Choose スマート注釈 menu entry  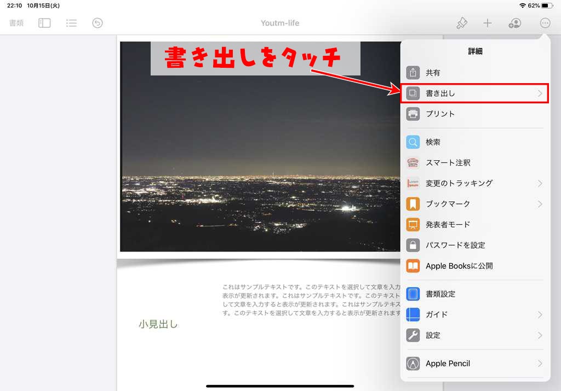point(475,163)
